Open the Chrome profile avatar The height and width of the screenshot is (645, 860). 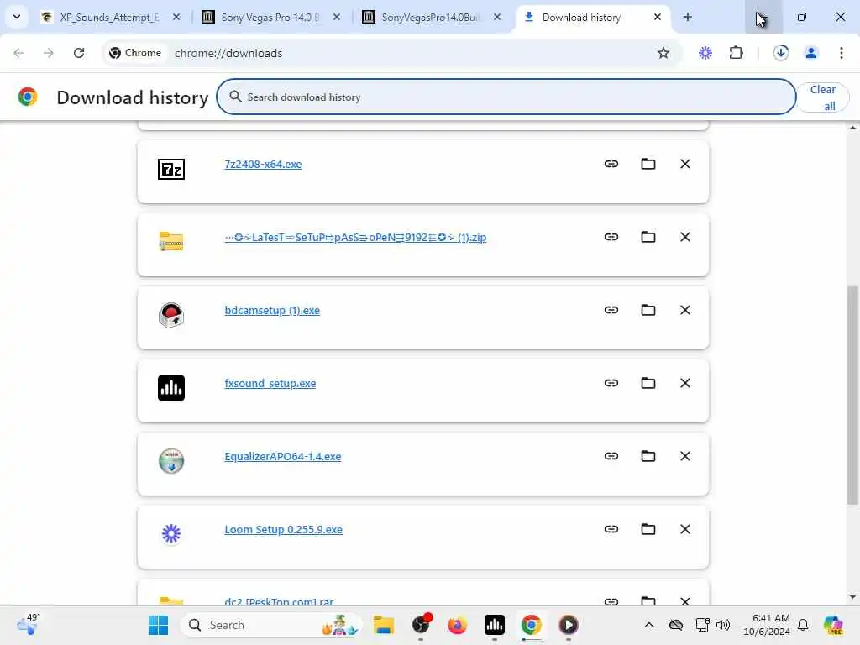(811, 53)
